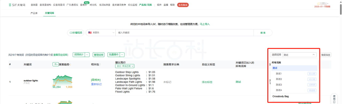Select the 测试2 library option
The image size is (342, 104).
294,79
